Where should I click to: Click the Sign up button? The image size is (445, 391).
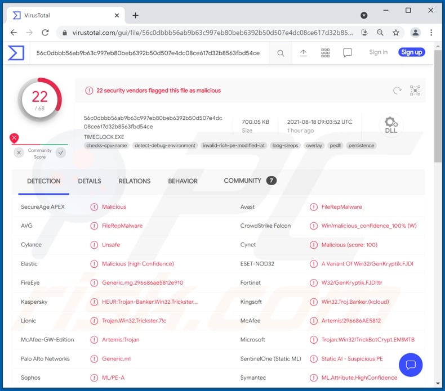(412, 52)
